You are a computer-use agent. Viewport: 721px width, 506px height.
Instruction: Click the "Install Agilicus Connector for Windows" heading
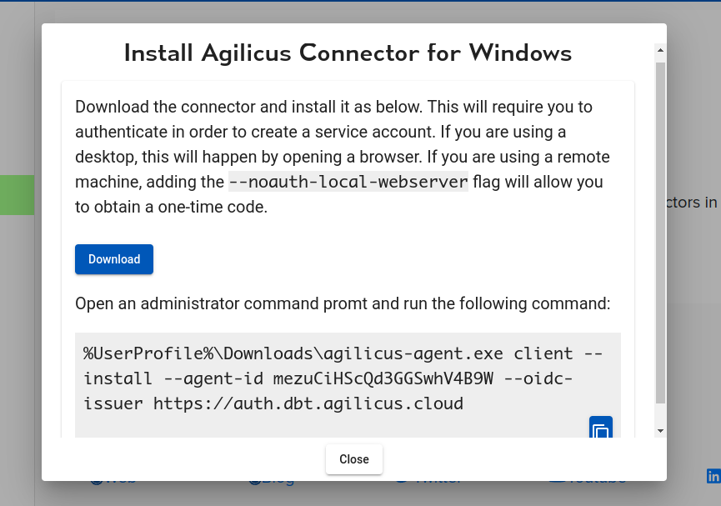click(x=348, y=53)
